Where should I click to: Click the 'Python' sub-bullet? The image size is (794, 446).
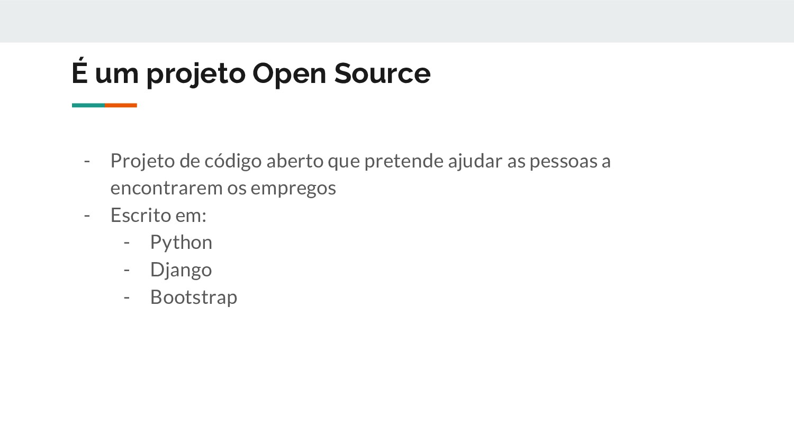[x=181, y=243]
